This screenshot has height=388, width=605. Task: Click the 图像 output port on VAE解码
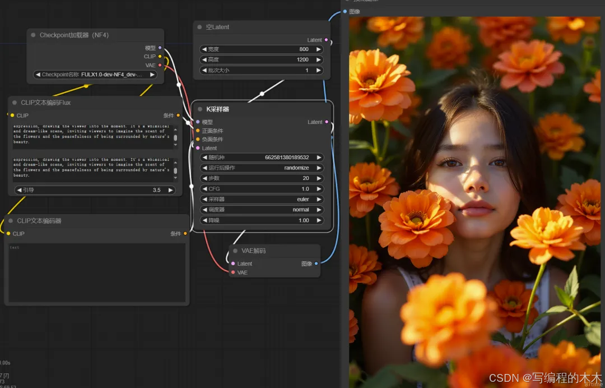[316, 264]
